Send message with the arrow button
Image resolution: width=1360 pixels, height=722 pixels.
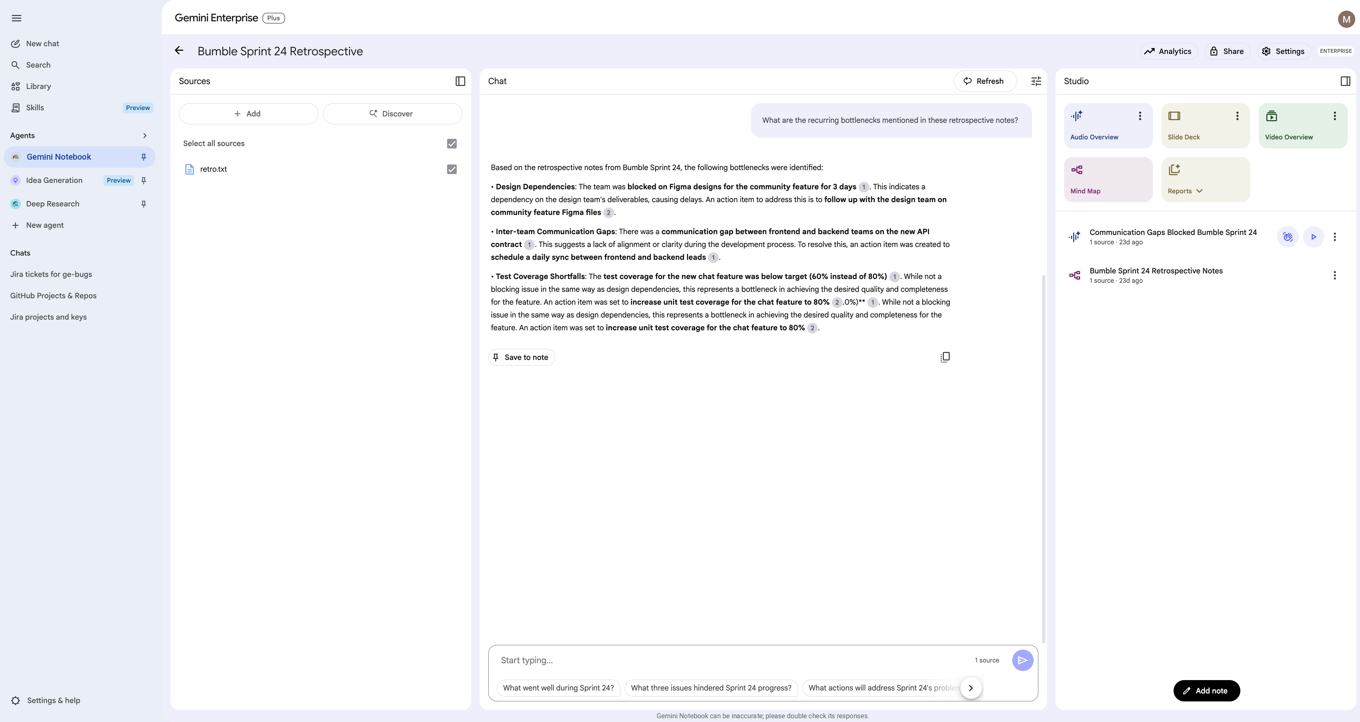click(1023, 660)
